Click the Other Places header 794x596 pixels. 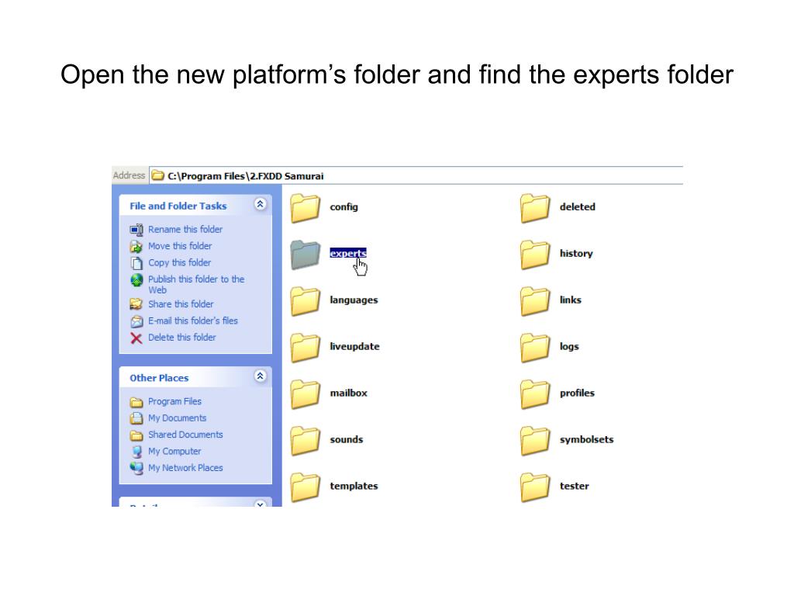[159, 378]
